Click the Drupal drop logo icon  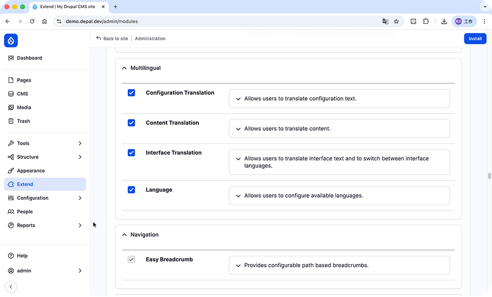coord(11,40)
